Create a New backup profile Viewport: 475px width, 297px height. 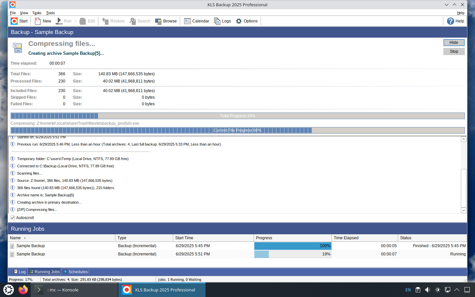pyautogui.click(x=43, y=21)
